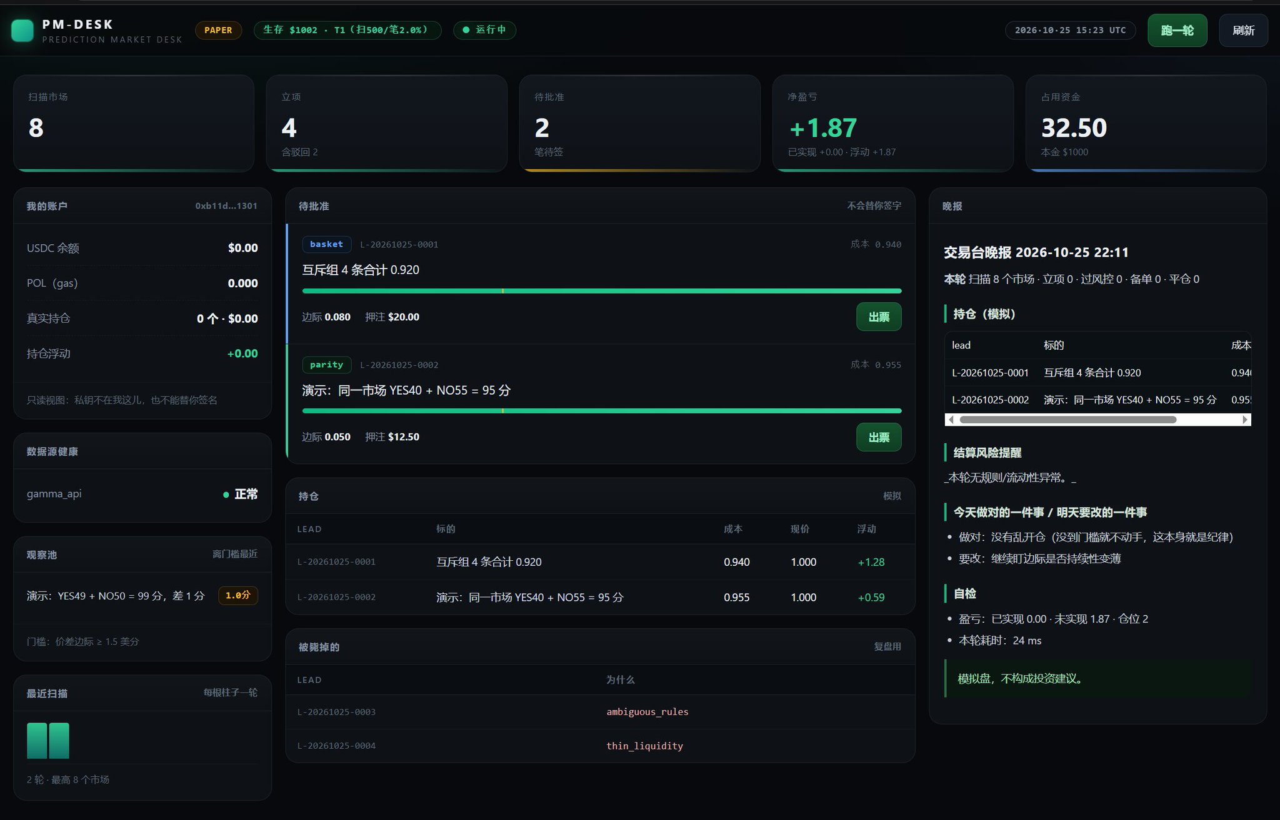
Task: Click the second scan bar in 最近扫描
Action: [x=59, y=741]
